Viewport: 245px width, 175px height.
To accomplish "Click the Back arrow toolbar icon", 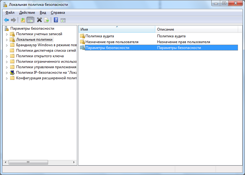I will [x=6, y=20].
